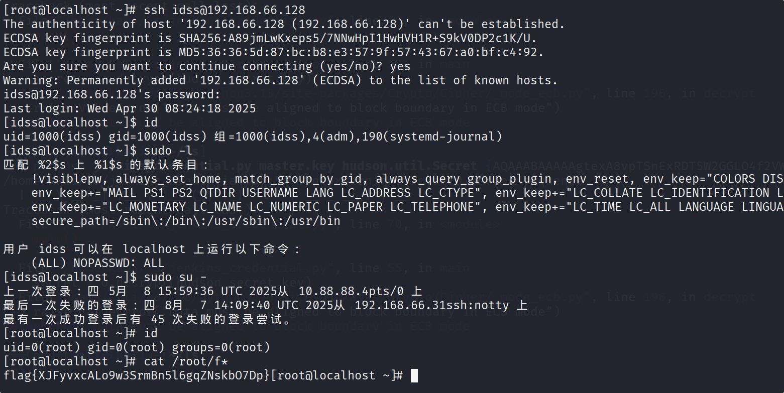Screen dimensions: 784x393
Task: Click the uid=0(root) id output line
Action: point(137,347)
